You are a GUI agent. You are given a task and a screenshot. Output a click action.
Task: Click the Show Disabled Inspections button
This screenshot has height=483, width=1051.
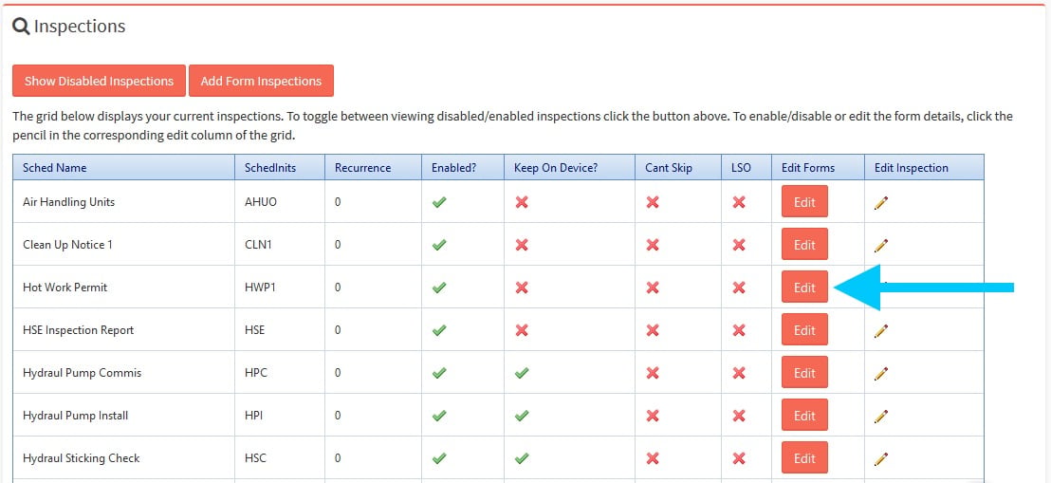coord(100,82)
